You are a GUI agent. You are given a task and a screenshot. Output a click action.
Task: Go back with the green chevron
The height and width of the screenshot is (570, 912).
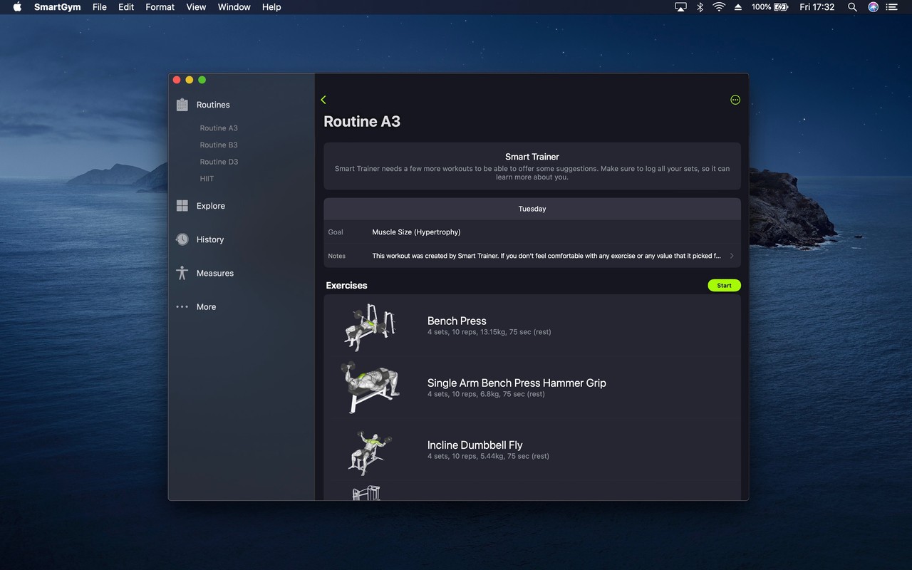coord(323,100)
